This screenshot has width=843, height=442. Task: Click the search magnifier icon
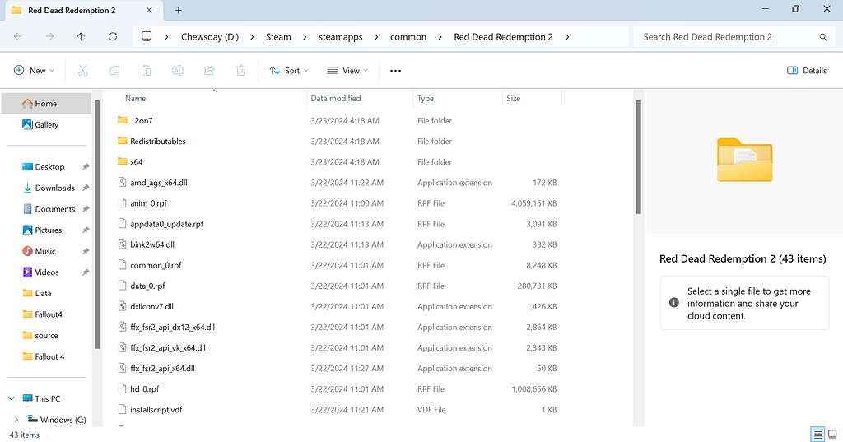822,36
